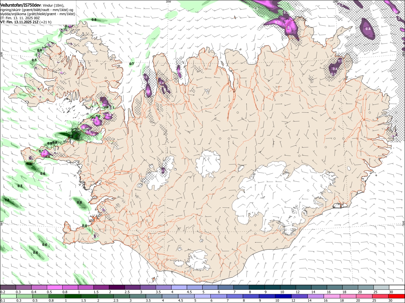
Task: Click the 20W longitude label at top
Action: (168, 2)
